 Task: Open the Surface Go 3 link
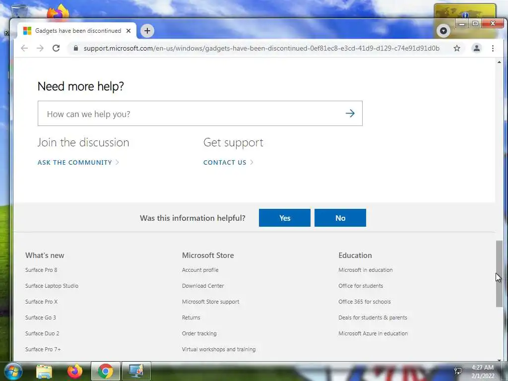point(41,317)
